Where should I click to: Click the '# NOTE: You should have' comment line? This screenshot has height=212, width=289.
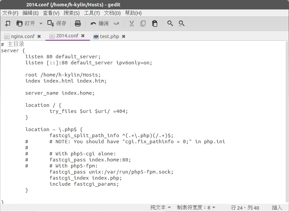click(137, 142)
